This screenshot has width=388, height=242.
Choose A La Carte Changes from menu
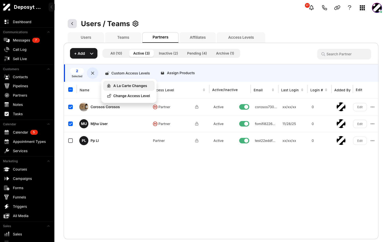(x=129, y=86)
